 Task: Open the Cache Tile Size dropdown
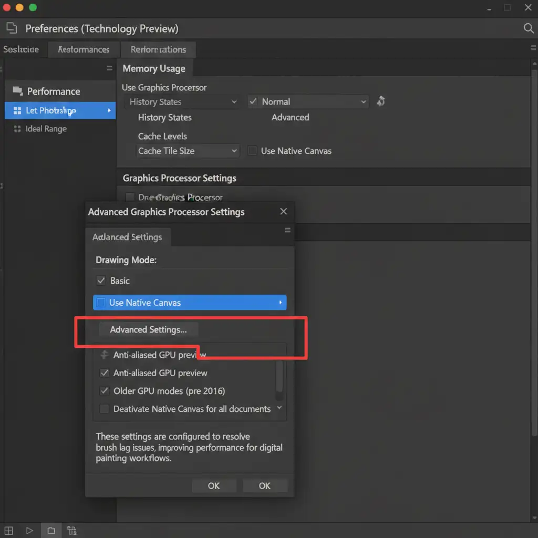(188, 151)
